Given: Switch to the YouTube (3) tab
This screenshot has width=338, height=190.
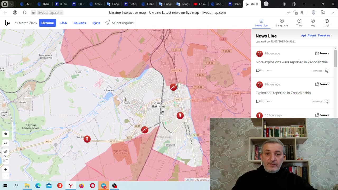Looking at the screenshot, I should (200, 4).
